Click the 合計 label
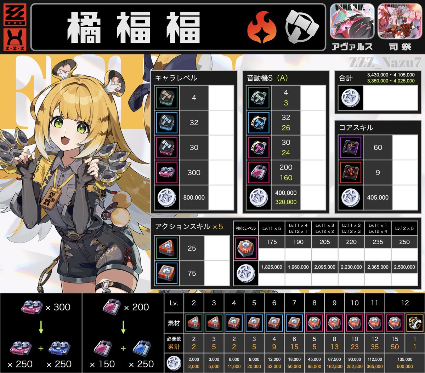425x373 pixels. pos(346,78)
